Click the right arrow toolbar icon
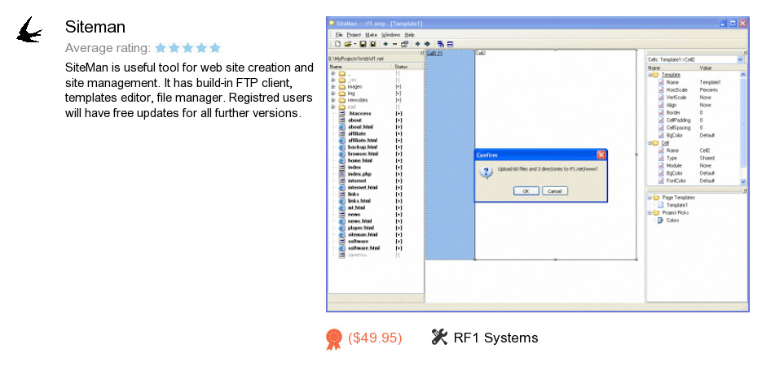 tap(427, 44)
